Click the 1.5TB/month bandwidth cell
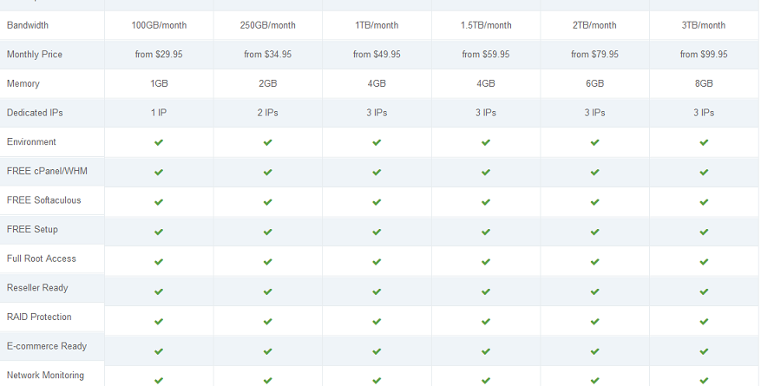Screen dimensions: 761x386 (x=486, y=25)
